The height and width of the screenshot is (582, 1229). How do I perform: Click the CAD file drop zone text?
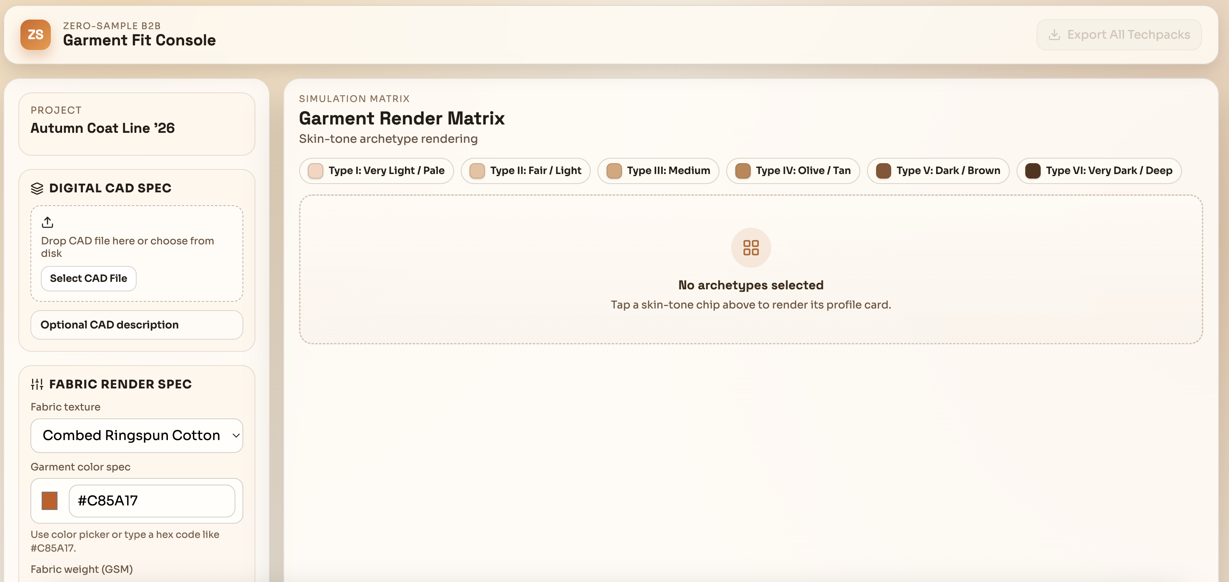[127, 247]
